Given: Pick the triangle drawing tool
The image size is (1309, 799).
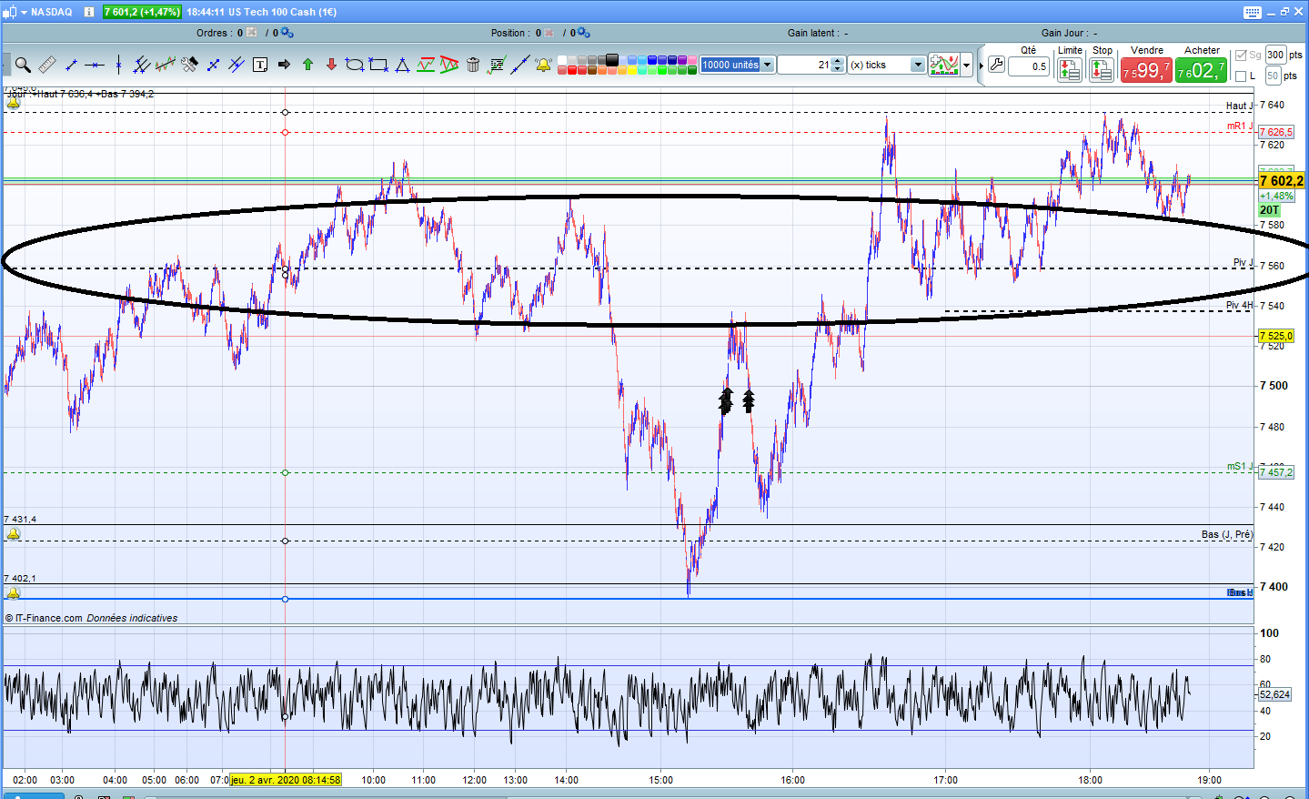Looking at the screenshot, I should (402, 65).
